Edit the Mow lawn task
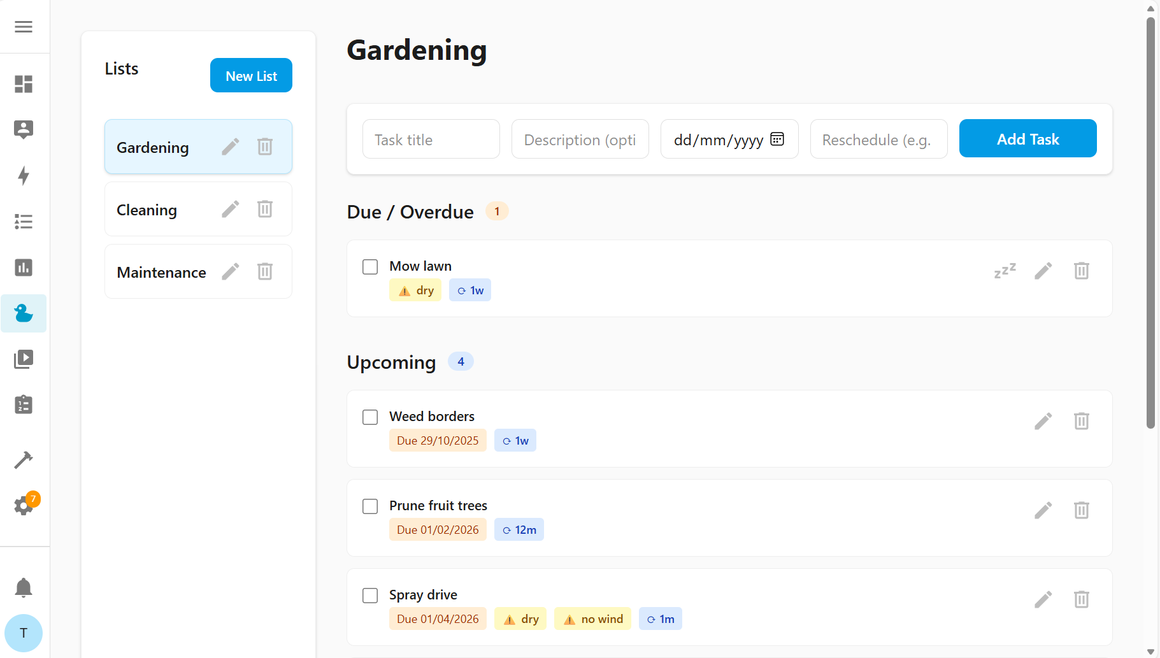Image resolution: width=1160 pixels, height=658 pixels. click(x=1043, y=271)
